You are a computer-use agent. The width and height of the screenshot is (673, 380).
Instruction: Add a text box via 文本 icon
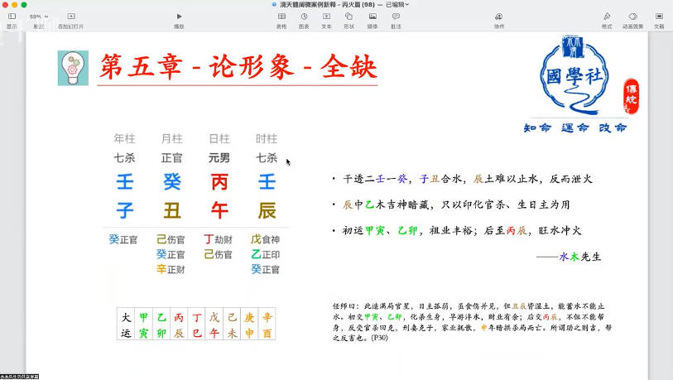(326, 17)
